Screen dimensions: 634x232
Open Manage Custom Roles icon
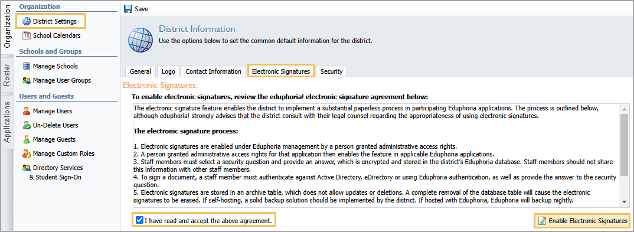pyautogui.click(x=27, y=153)
